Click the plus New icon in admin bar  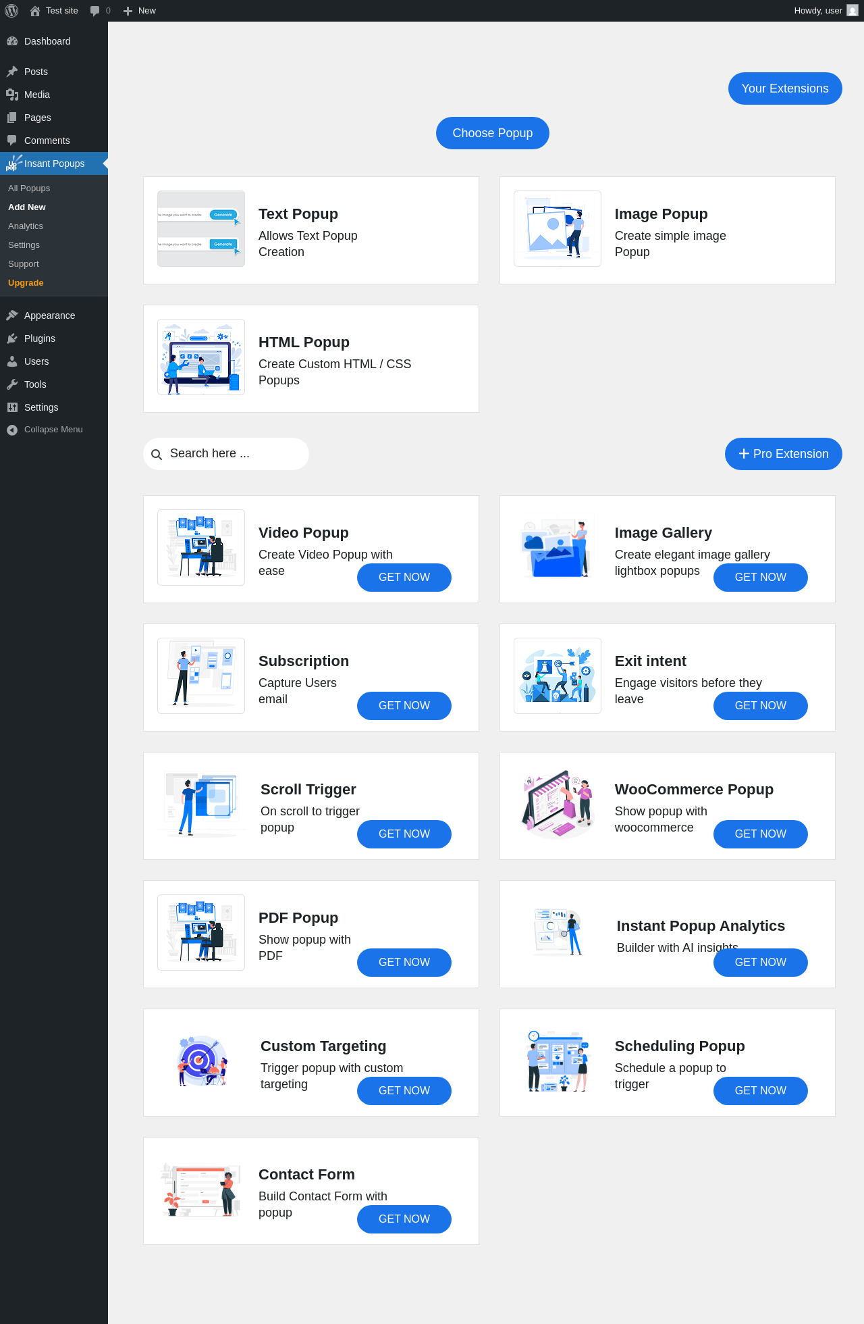[x=128, y=11]
